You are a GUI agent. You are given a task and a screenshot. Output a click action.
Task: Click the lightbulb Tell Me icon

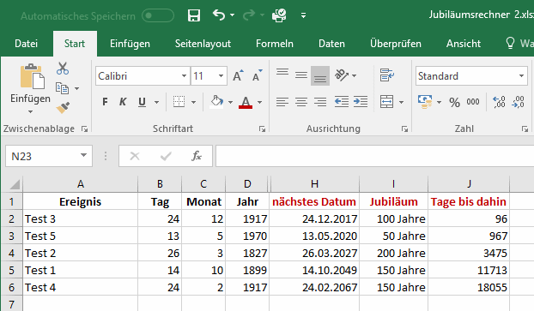pyautogui.click(x=510, y=43)
